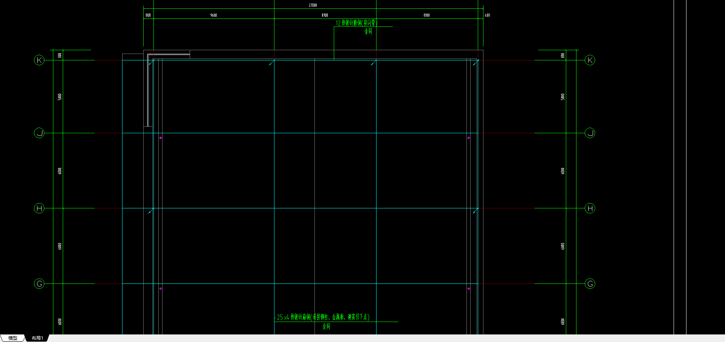Image resolution: width=725 pixels, height=342 pixels.
Task: Click 余同 label under 热镀锌圆钢 note
Action: 368,31
